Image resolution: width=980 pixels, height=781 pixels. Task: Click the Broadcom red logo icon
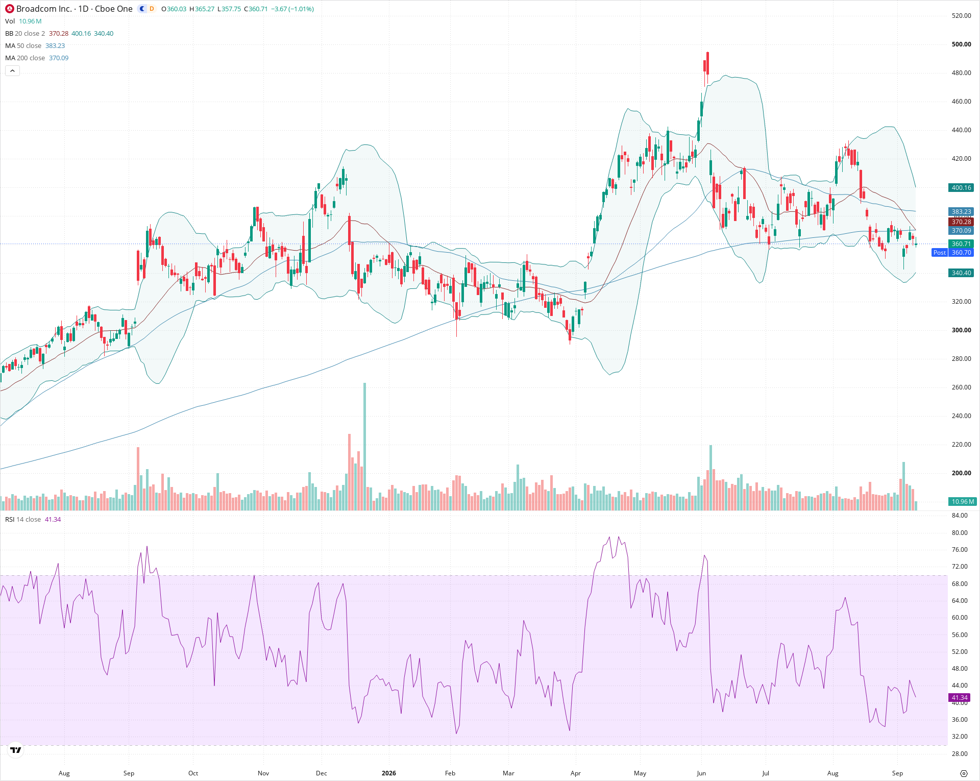10,9
